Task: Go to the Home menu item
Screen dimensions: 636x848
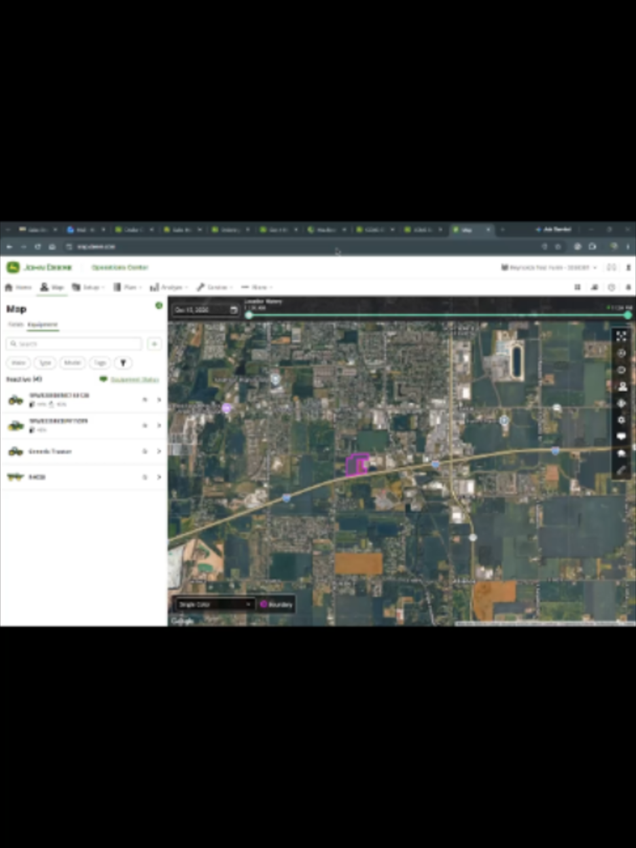Action: (18, 287)
